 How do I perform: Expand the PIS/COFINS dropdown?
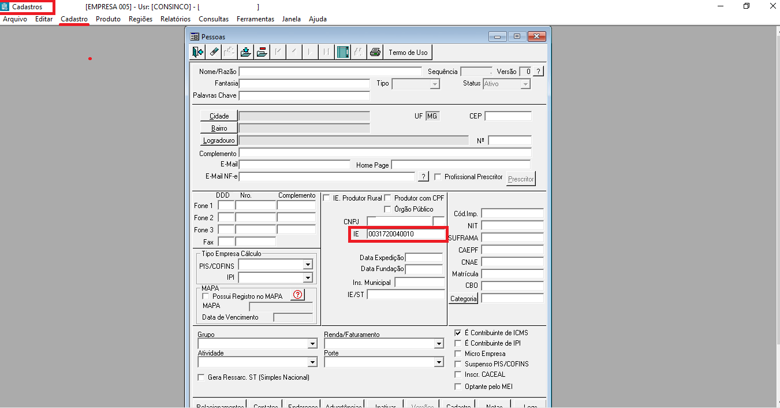pos(308,265)
